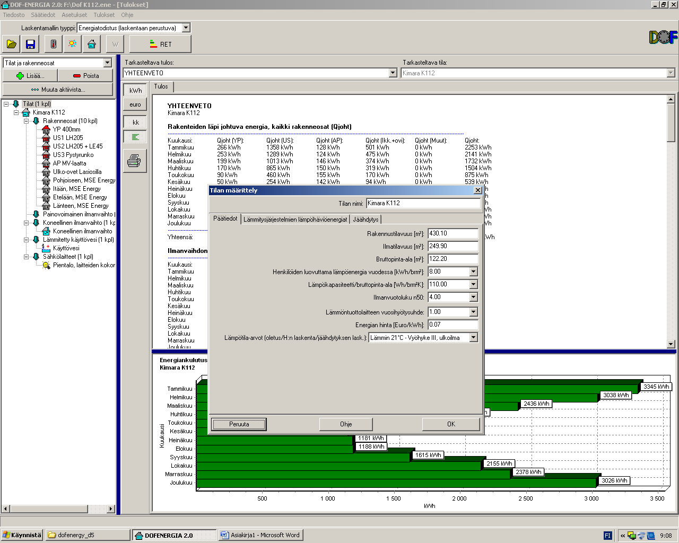Screen dimensions: 679x543
Task: Click the Lisää... add button
Action: tap(30, 76)
